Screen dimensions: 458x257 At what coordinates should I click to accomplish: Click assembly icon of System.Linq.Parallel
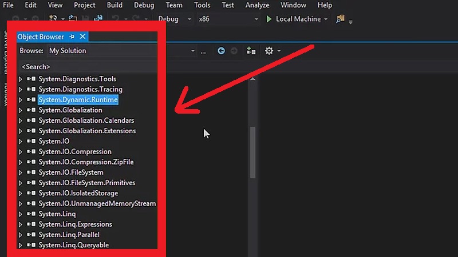pos(31,235)
